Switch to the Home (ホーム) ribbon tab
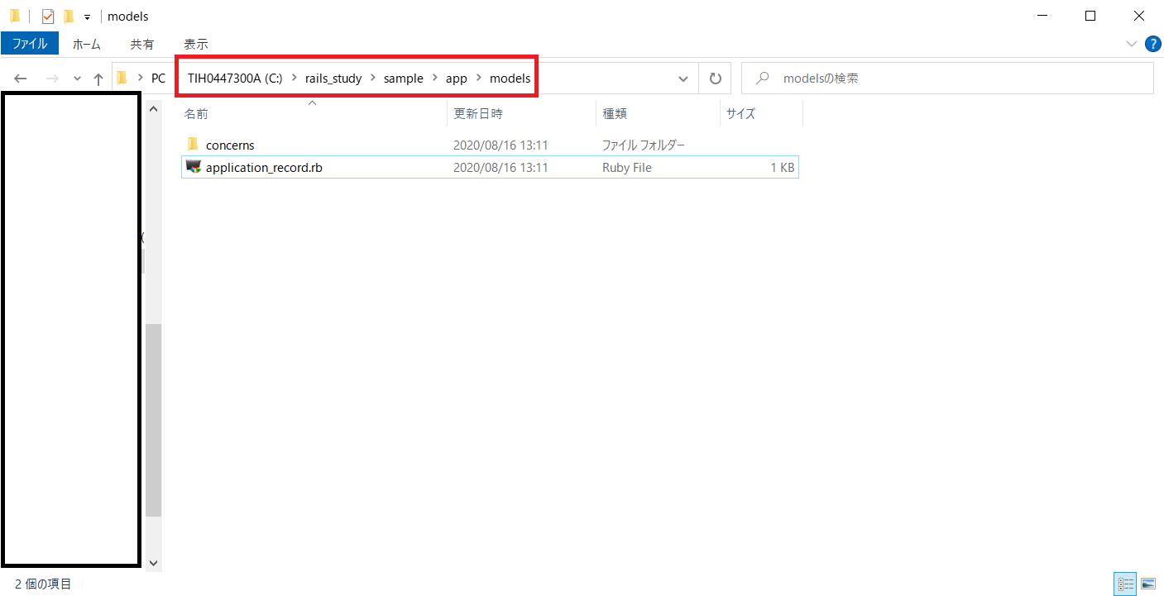The width and height of the screenshot is (1164, 596). coord(86,44)
